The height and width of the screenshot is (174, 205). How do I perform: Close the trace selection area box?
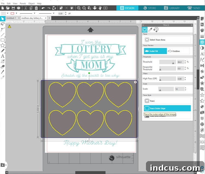click(135, 82)
